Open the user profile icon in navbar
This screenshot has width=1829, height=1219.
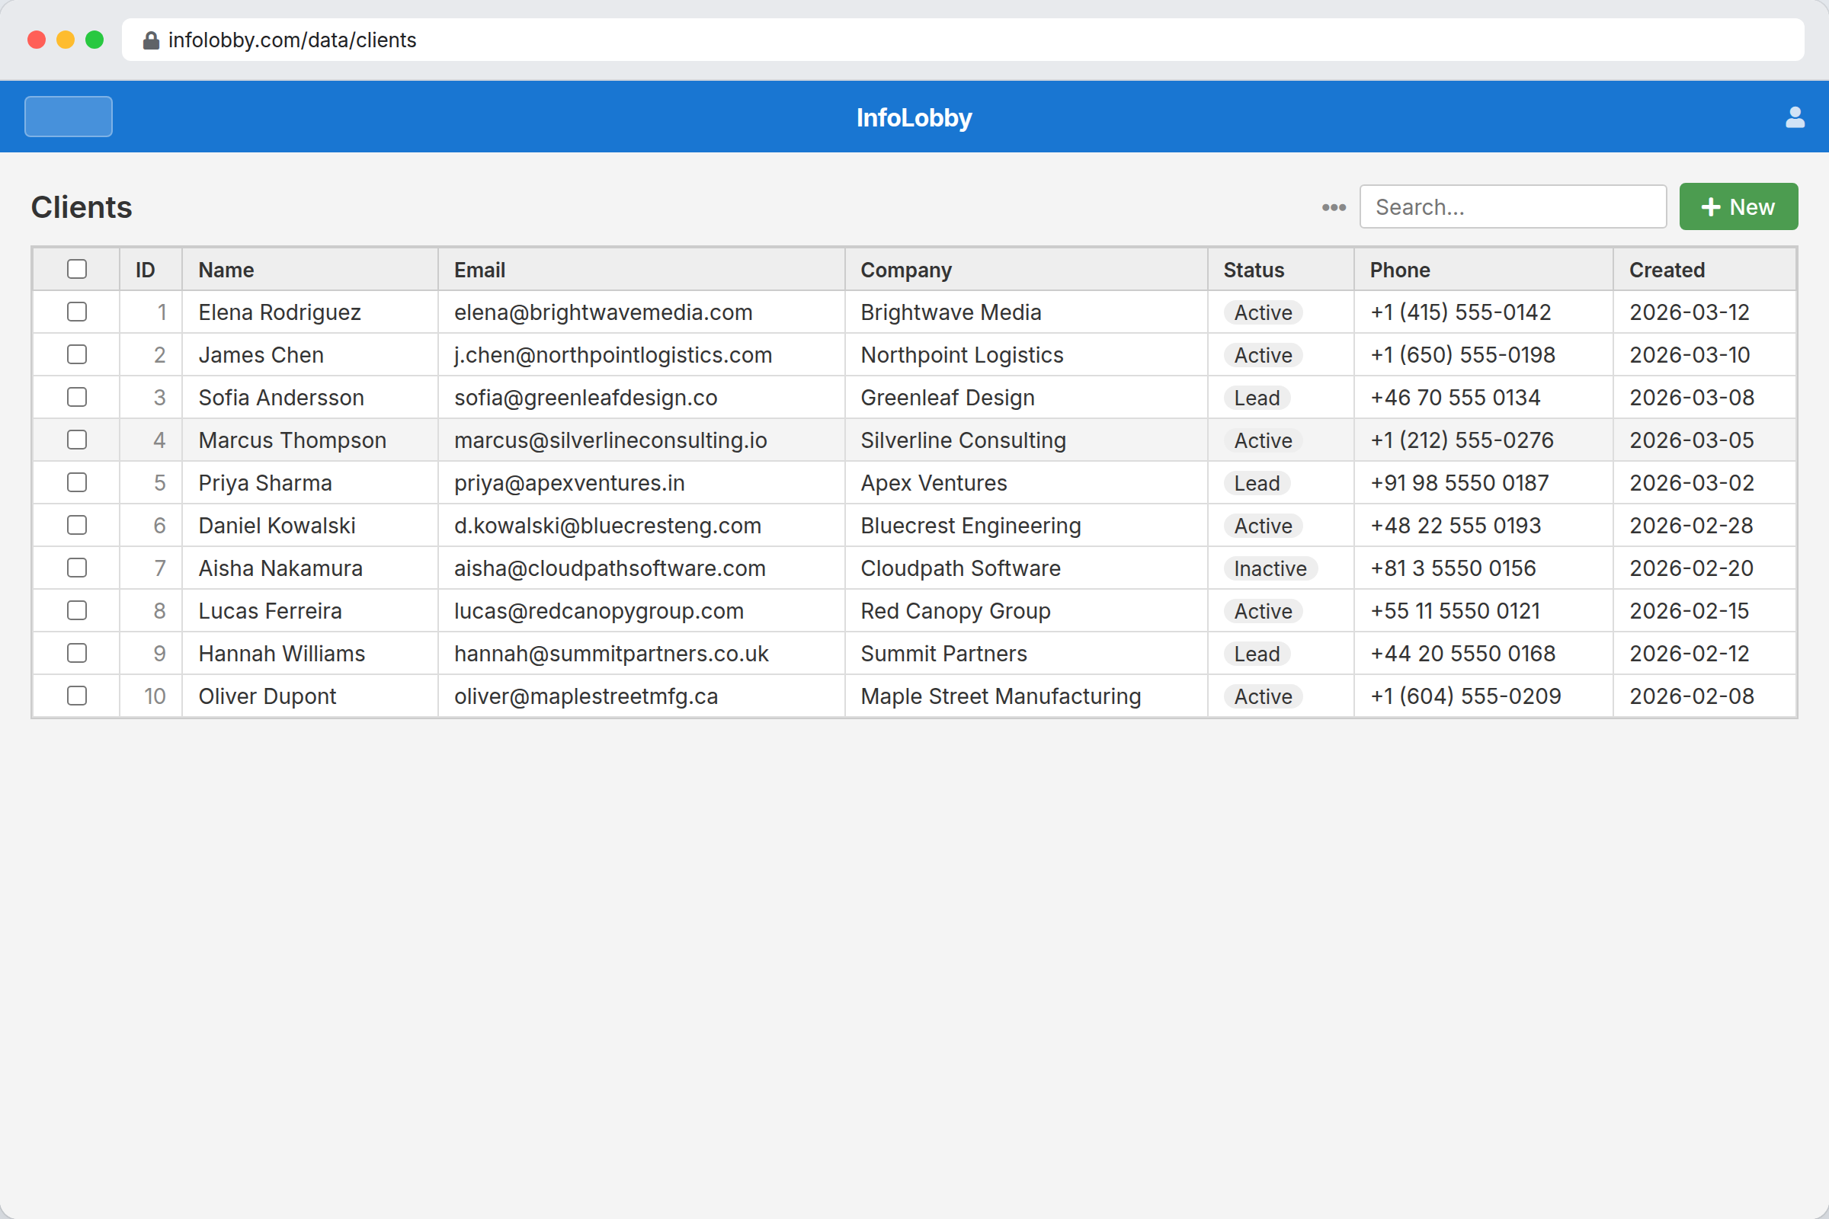1795,117
